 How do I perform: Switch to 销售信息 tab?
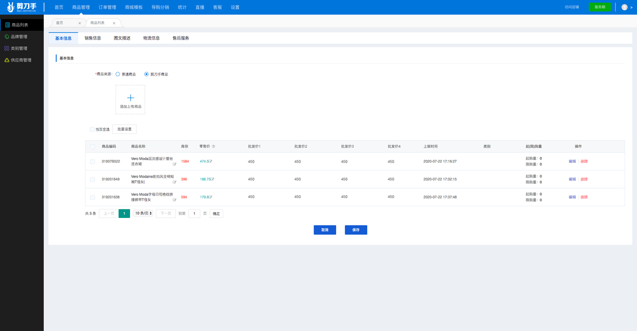(93, 38)
